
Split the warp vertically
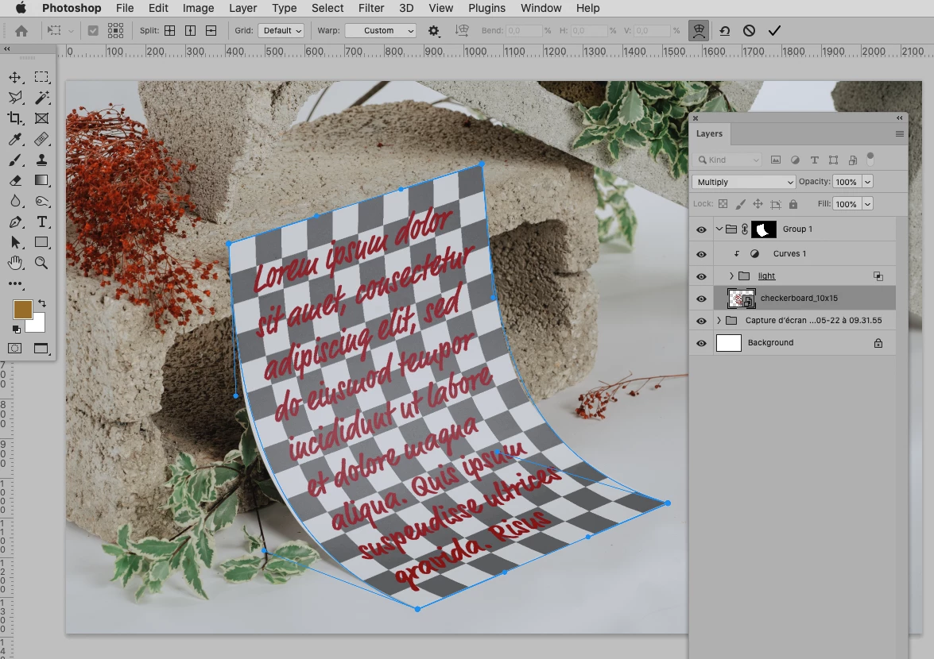[191, 30]
